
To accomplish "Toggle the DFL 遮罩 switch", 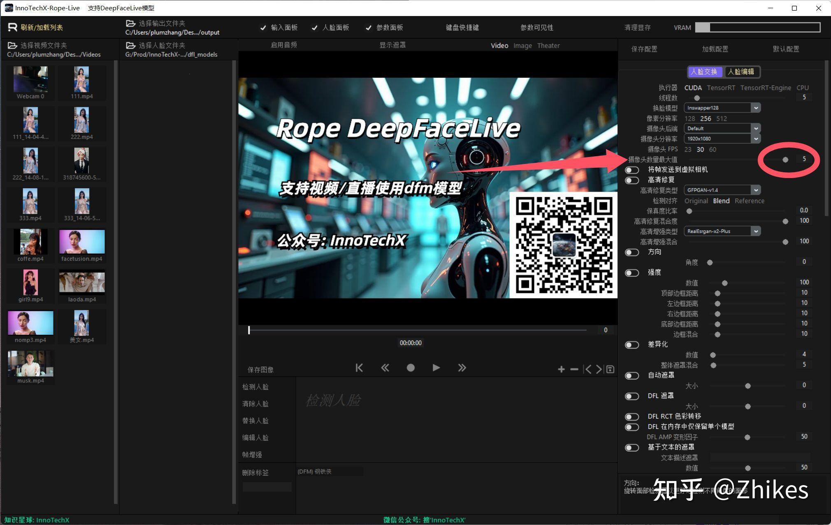I will (x=632, y=396).
